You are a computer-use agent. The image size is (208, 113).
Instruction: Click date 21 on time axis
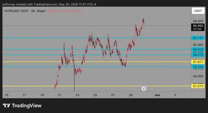(60, 95)
